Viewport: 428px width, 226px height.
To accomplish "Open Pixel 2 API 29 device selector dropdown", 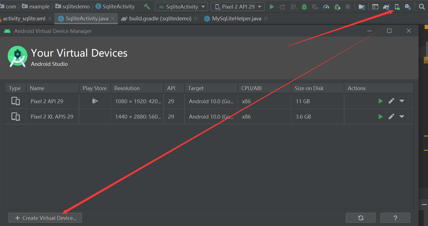I will point(238,7).
